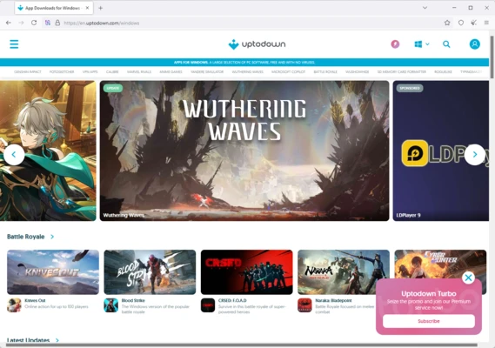Open the Uptodown Turbo lightning icon
Viewport: 495px width, 348px height.
coord(395,44)
